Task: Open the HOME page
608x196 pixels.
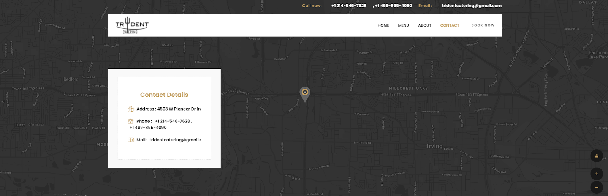Action: (x=383, y=25)
